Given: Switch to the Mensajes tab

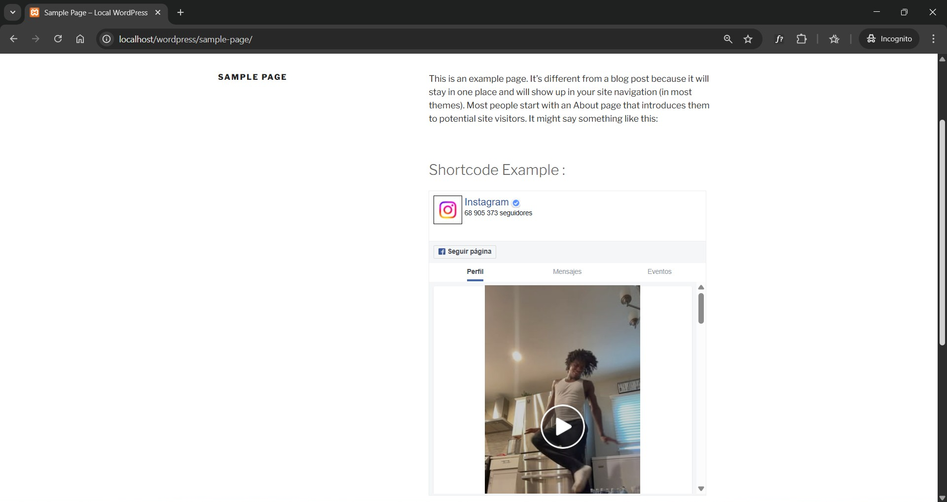Looking at the screenshot, I should [567, 271].
